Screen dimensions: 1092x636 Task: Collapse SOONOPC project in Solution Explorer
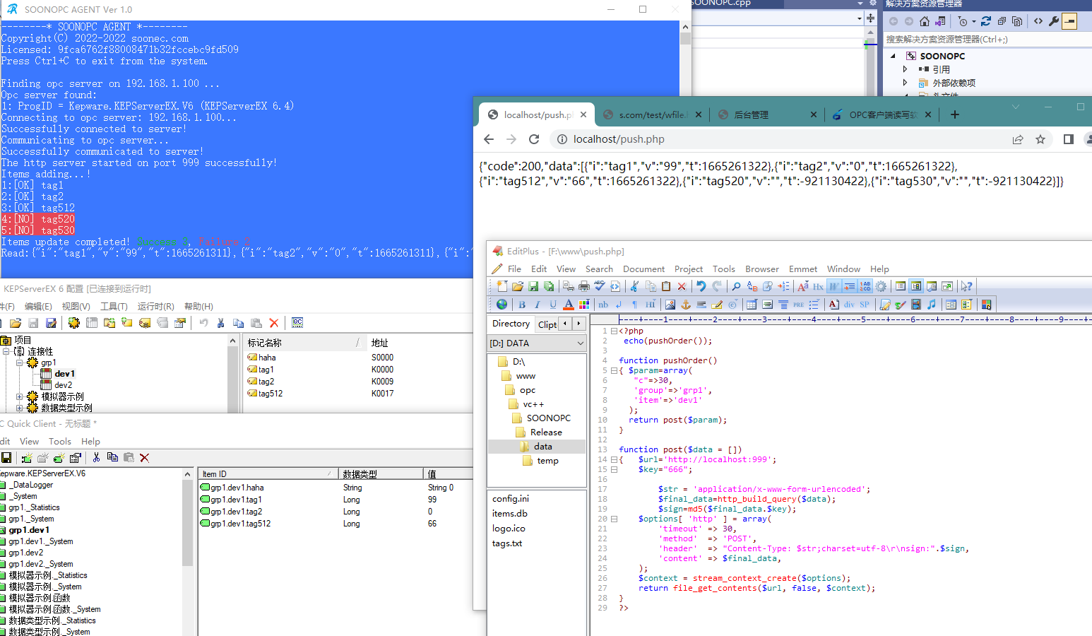[x=893, y=56]
